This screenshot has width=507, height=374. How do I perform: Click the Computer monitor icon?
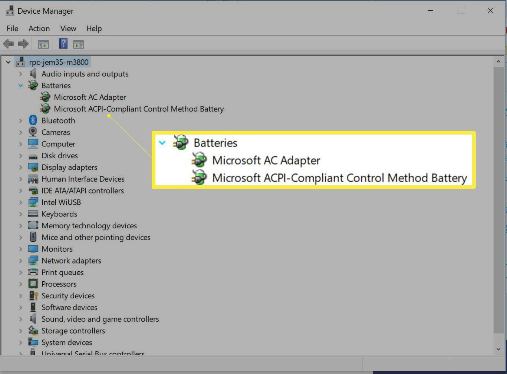pyautogui.click(x=33, y=144)
